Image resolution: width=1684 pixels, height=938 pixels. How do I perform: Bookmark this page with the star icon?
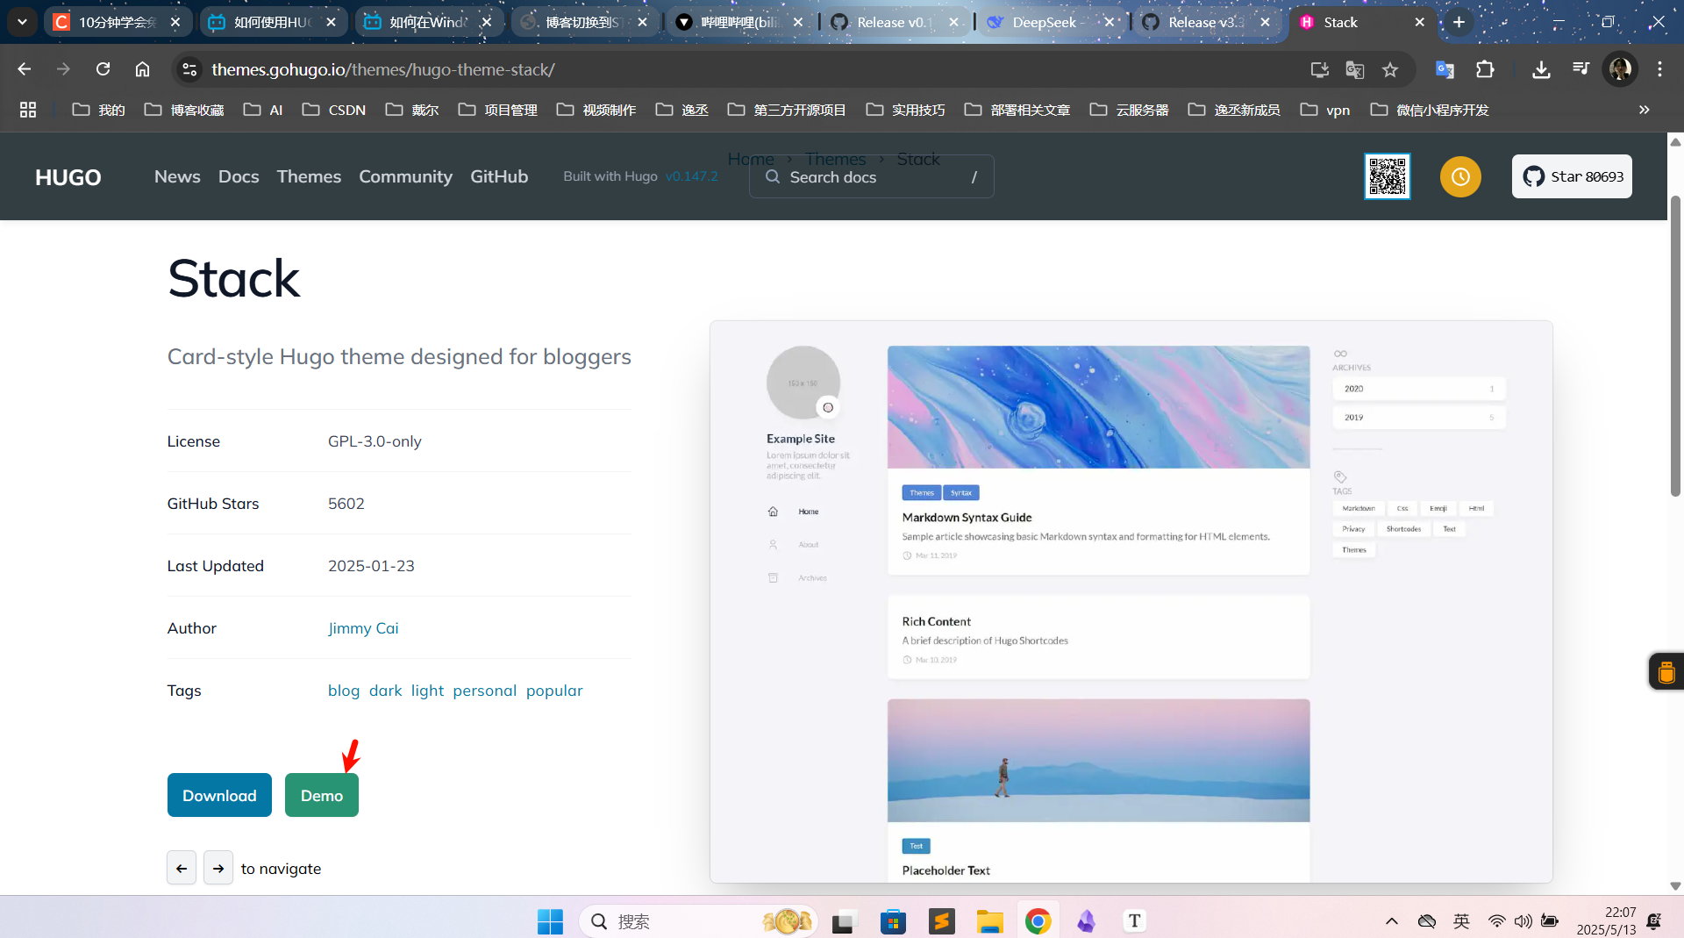1390,69
